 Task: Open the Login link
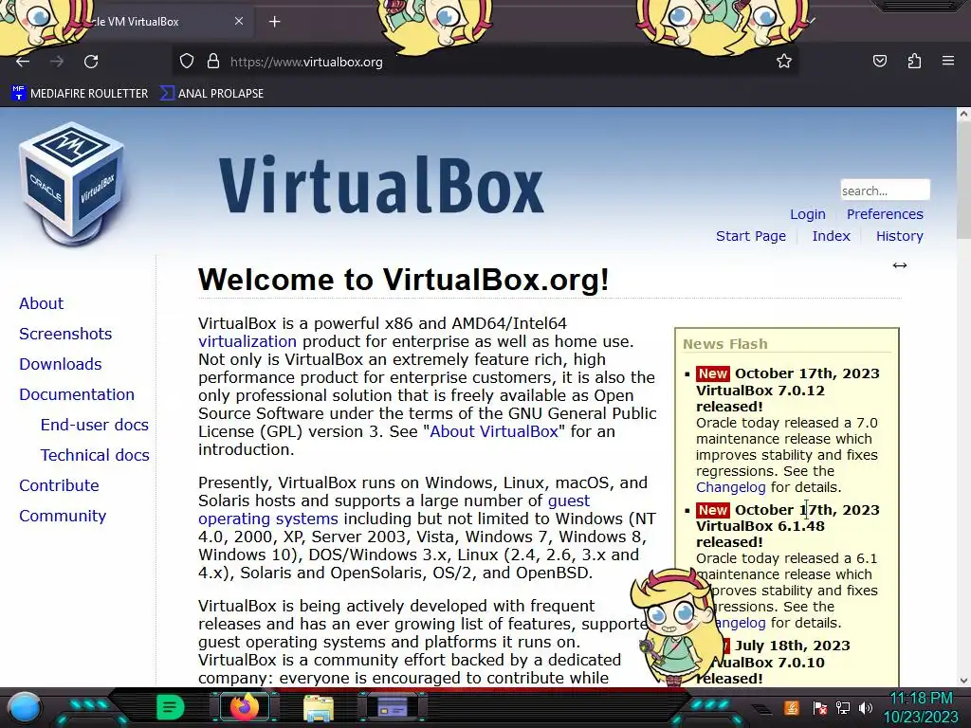(808, 214)
